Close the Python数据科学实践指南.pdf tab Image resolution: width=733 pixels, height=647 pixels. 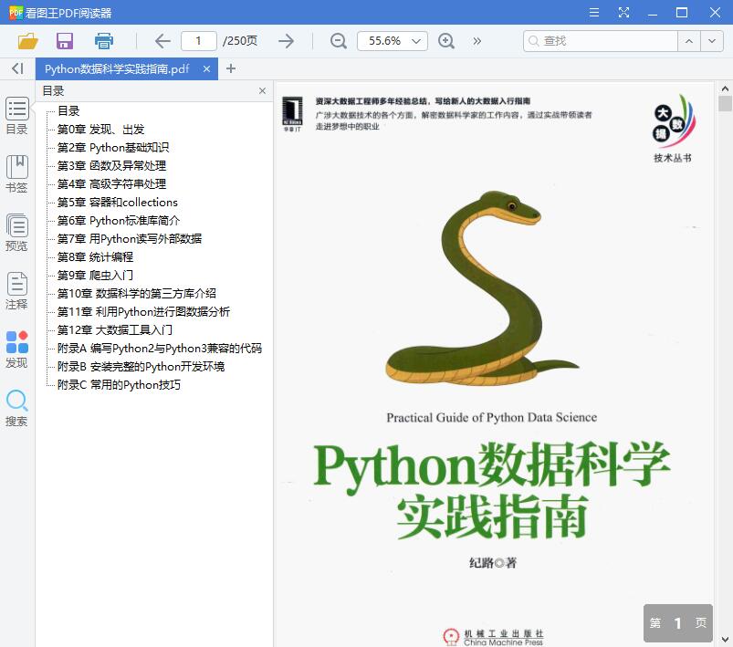[x=206, y=69]
